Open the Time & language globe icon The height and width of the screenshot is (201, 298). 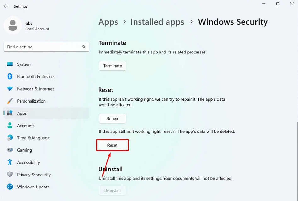(10, 138)
